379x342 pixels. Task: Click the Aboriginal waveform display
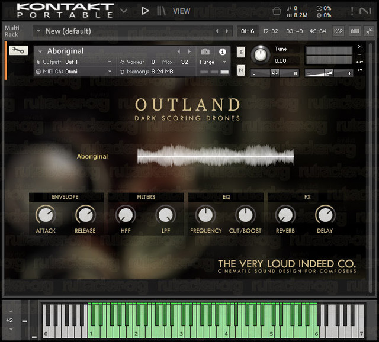pyautogui.click(x=216, y=156)
